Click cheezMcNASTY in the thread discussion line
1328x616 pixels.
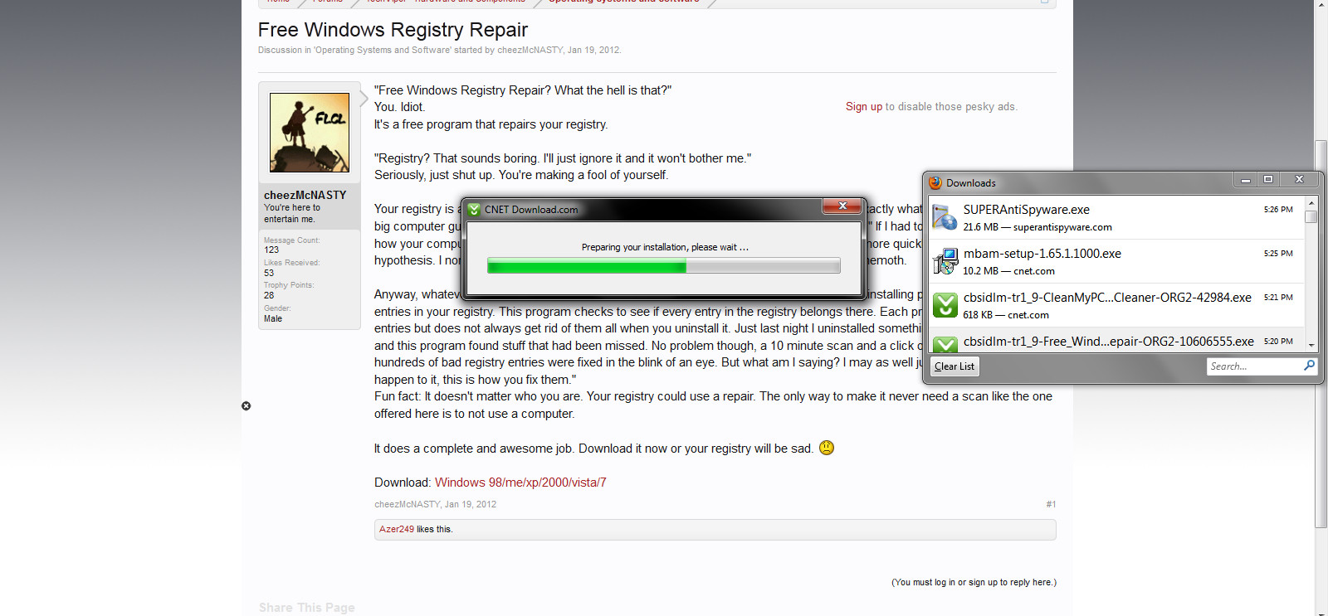click(x=530, y=50)
